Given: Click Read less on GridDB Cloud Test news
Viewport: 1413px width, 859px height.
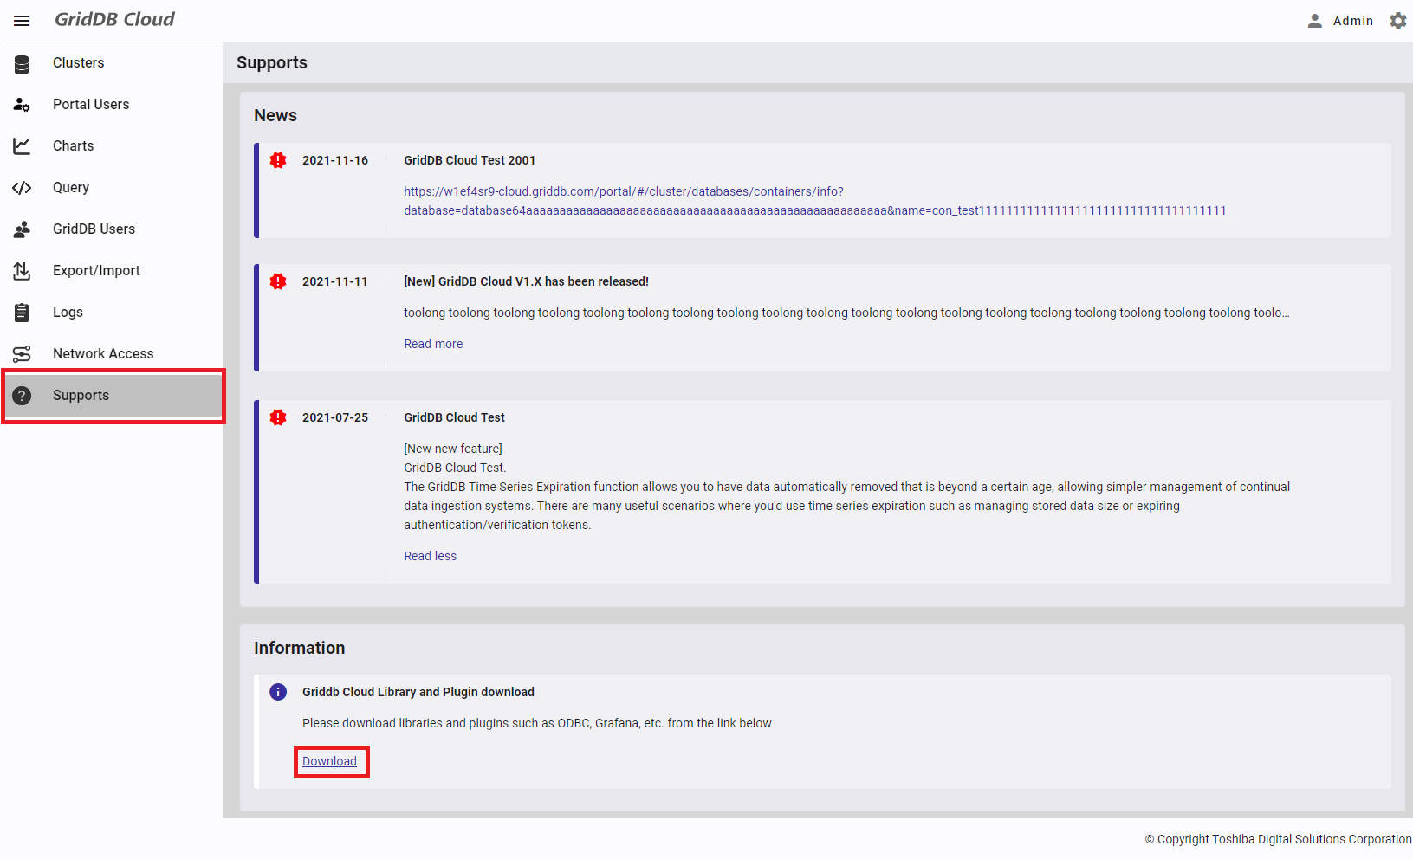Looking at the screenshot, I should [x=430, y=556].
